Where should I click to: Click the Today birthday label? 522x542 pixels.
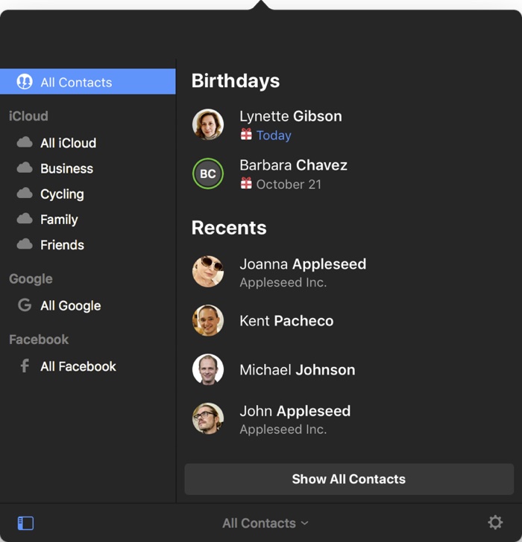pos(274,135)
